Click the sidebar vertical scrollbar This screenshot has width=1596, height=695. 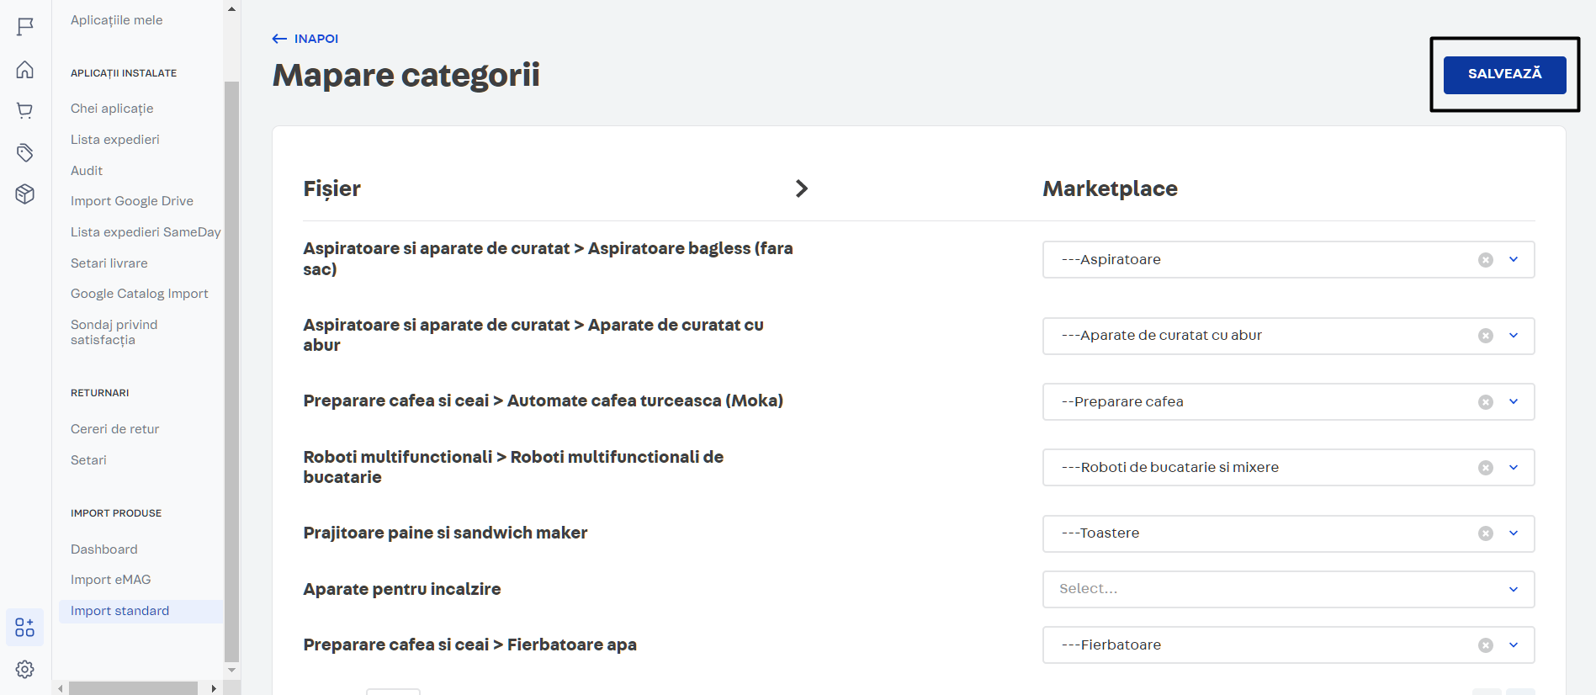tap(231, 370)
